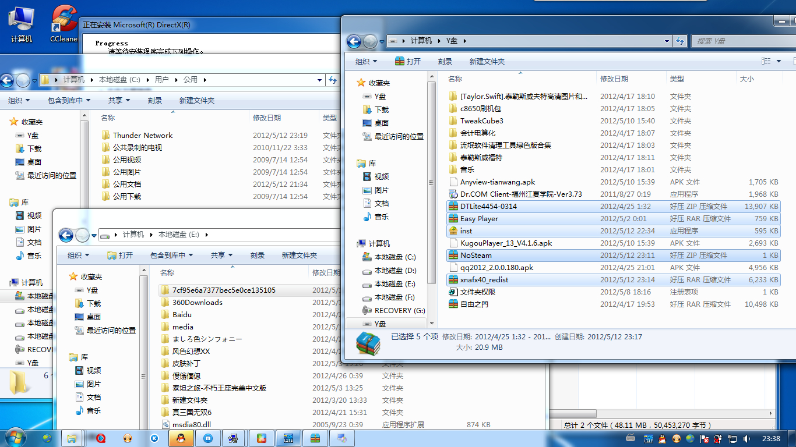Image resolution: width=796 pixels, height=447 pixels.
Task: Select Anyview-tianwang.apk file
Action: click(613, 182)
